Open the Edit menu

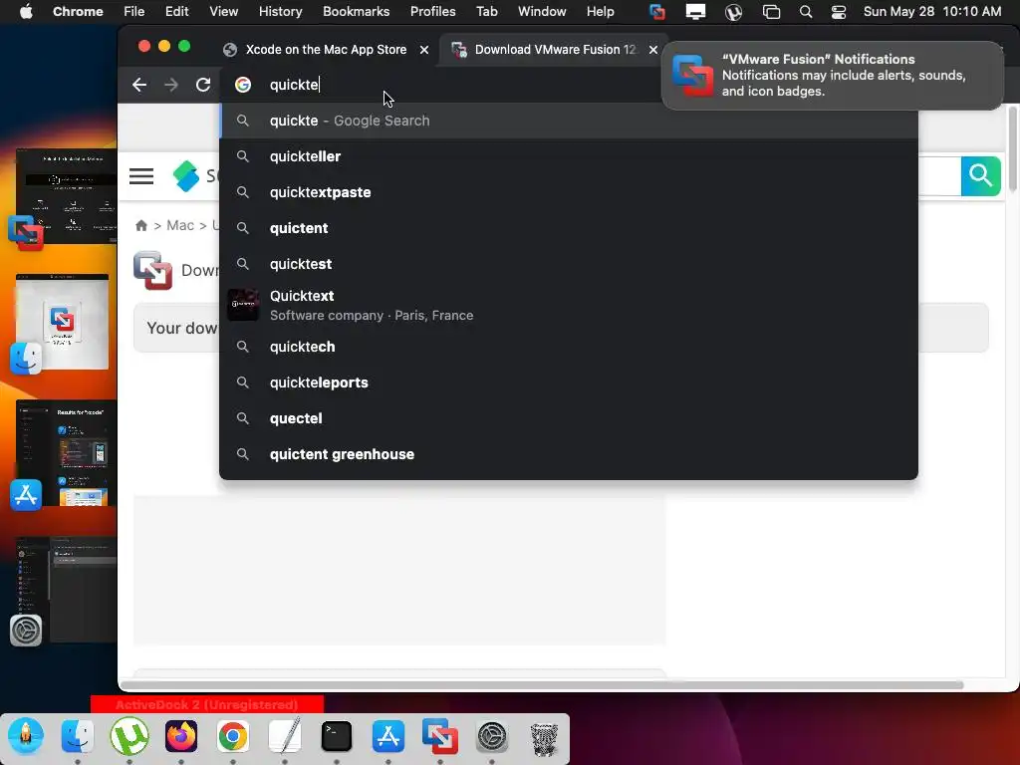click(176, 12)
